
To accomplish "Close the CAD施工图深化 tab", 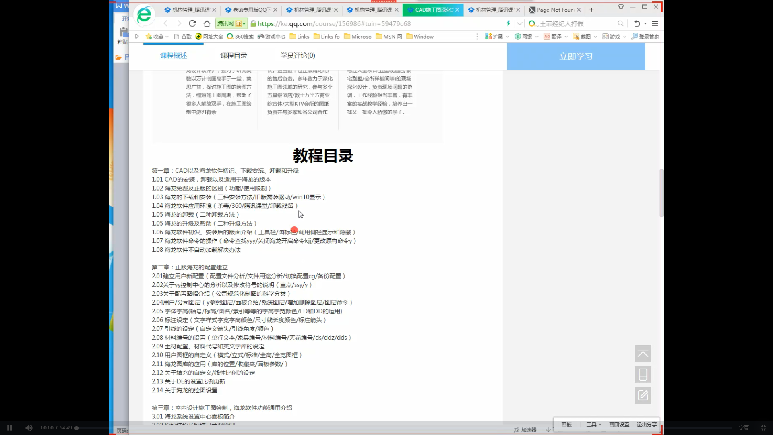I will pos(457,10).
